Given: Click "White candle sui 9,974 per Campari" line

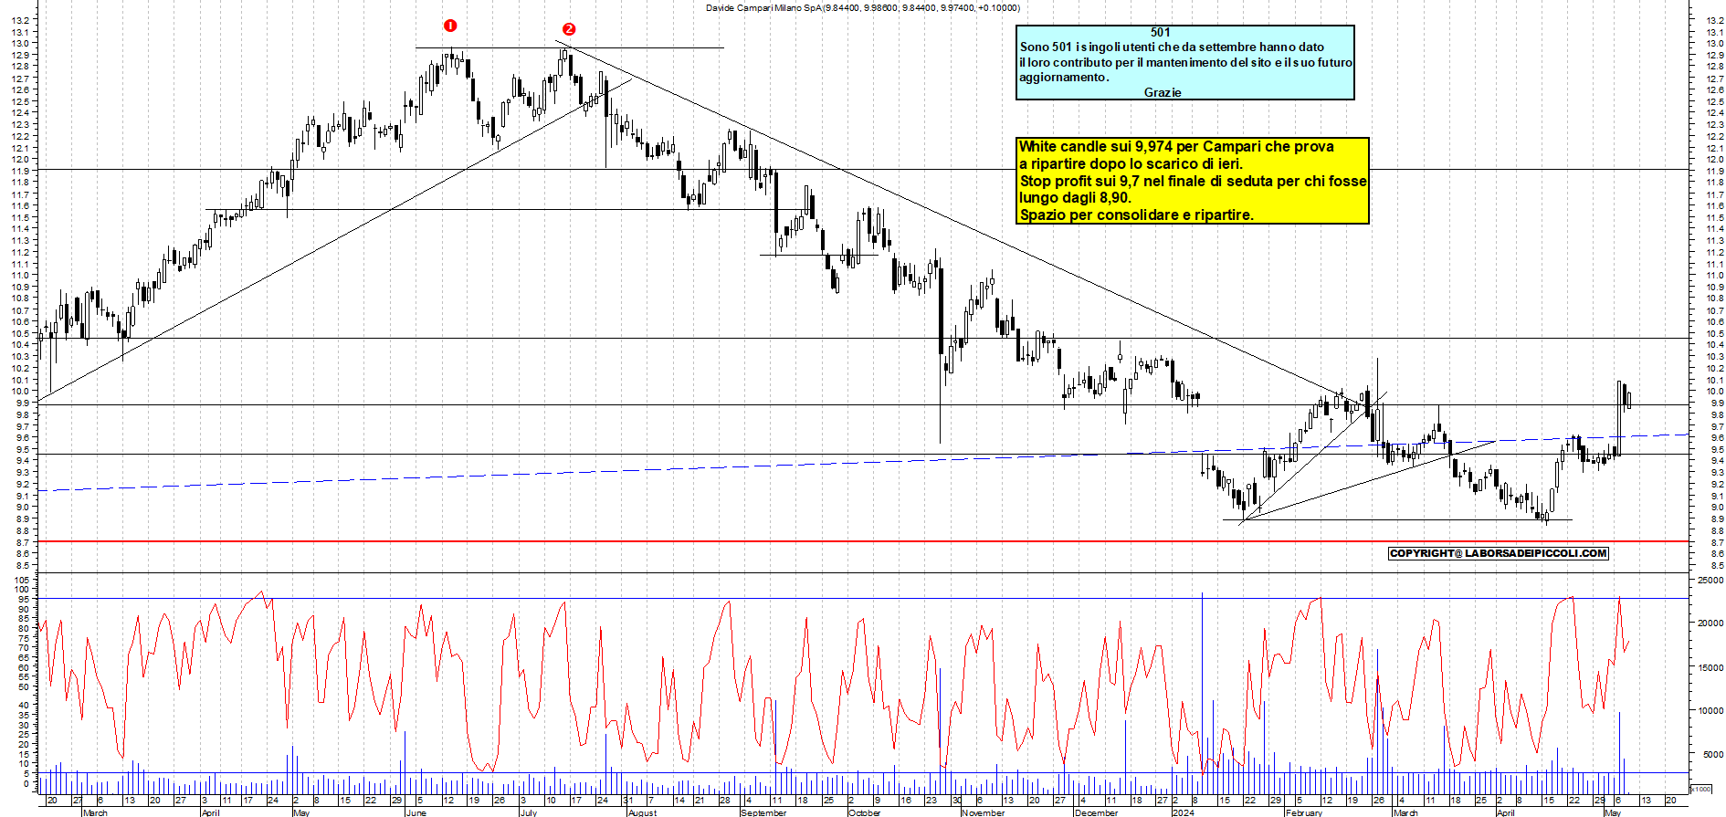Looking at the screenshot, I should (1176, 146).
